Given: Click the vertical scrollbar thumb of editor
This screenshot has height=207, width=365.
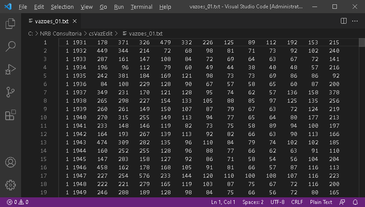Looking at the screenshot, I should pyautogui.click(x=362, y=43).
